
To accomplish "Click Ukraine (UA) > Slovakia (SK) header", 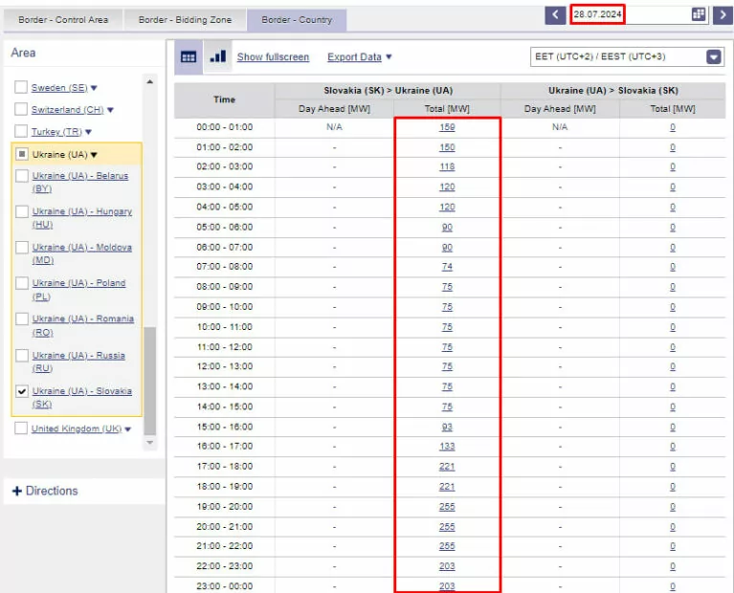I will [x=613, y=90].
